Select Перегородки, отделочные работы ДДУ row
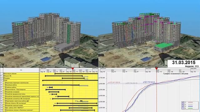The width and height of the screenshot is (200, 112). [20, 101]
